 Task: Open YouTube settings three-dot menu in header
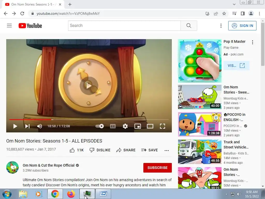tap(221, 26)
